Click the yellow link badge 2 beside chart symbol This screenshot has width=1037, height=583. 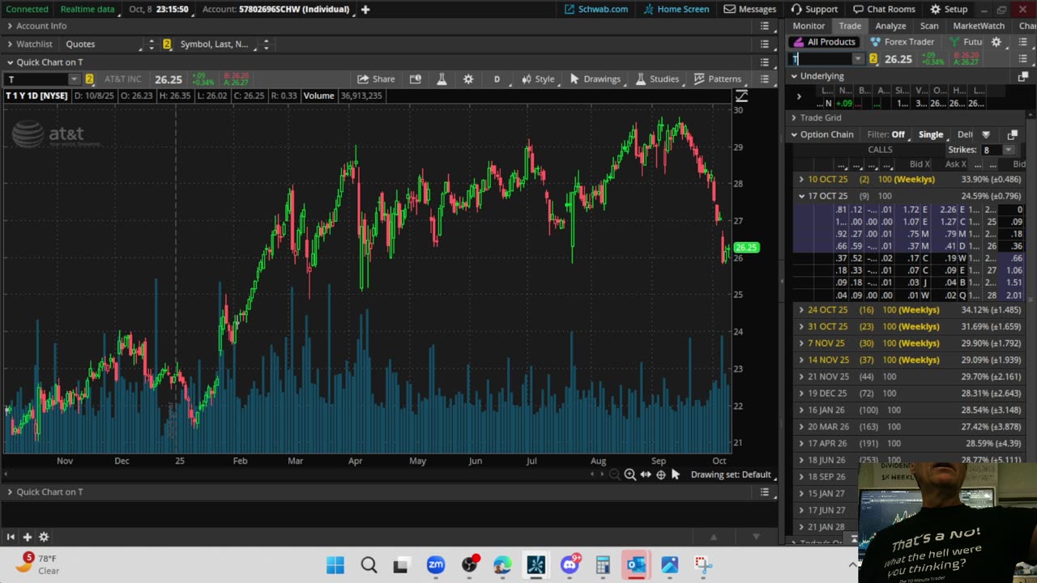89,79
